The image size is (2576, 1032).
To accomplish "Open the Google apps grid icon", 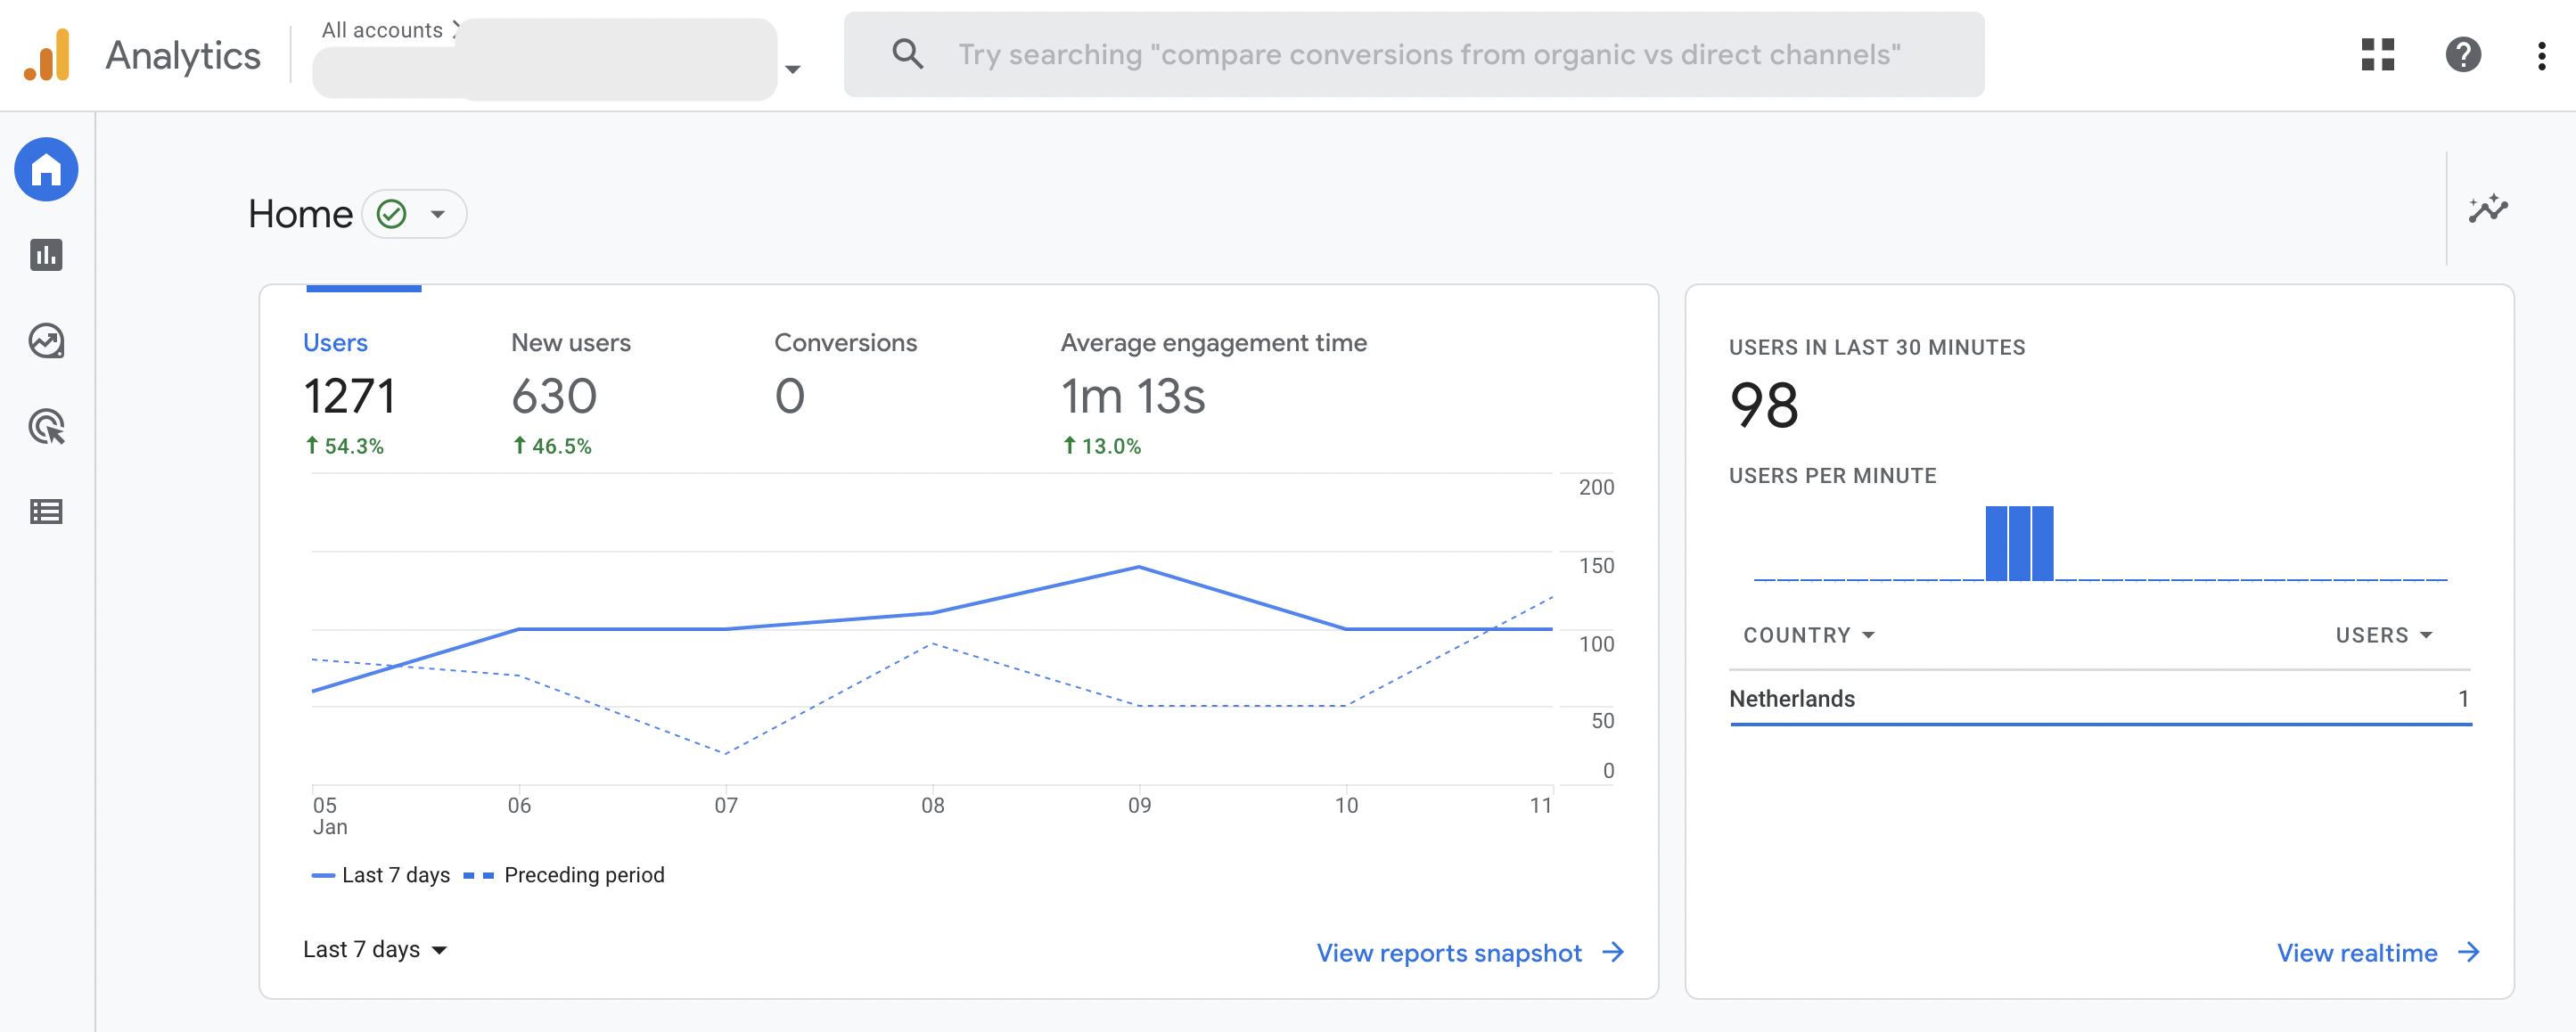I will [2377, 54].
